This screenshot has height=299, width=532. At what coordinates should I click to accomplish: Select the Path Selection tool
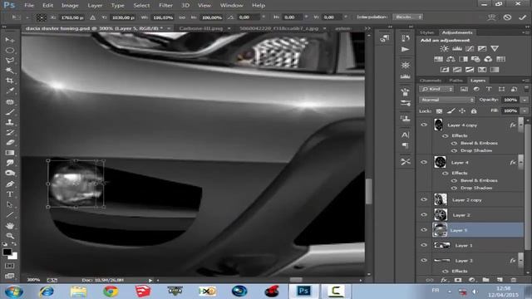9,204
